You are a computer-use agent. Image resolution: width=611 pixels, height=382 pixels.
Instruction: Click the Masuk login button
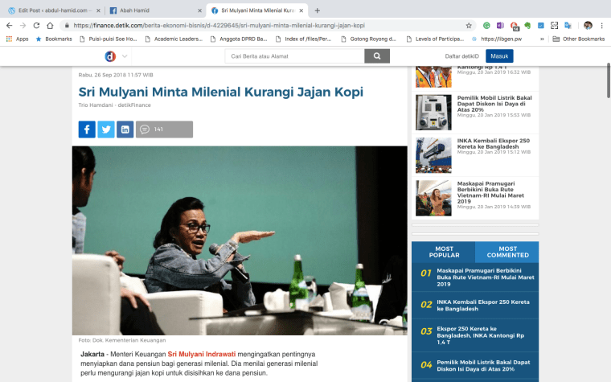click(x=499, y=56)
